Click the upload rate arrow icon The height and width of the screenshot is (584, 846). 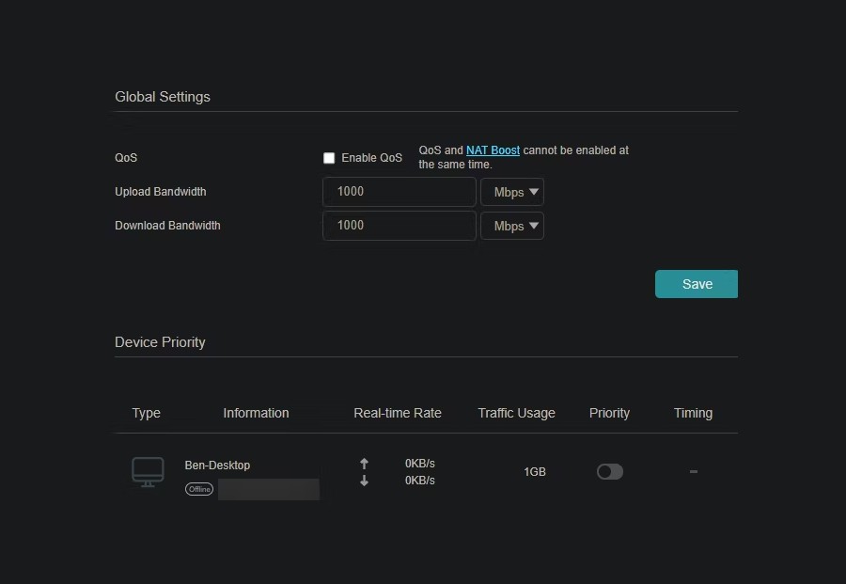tap(364, 463)
